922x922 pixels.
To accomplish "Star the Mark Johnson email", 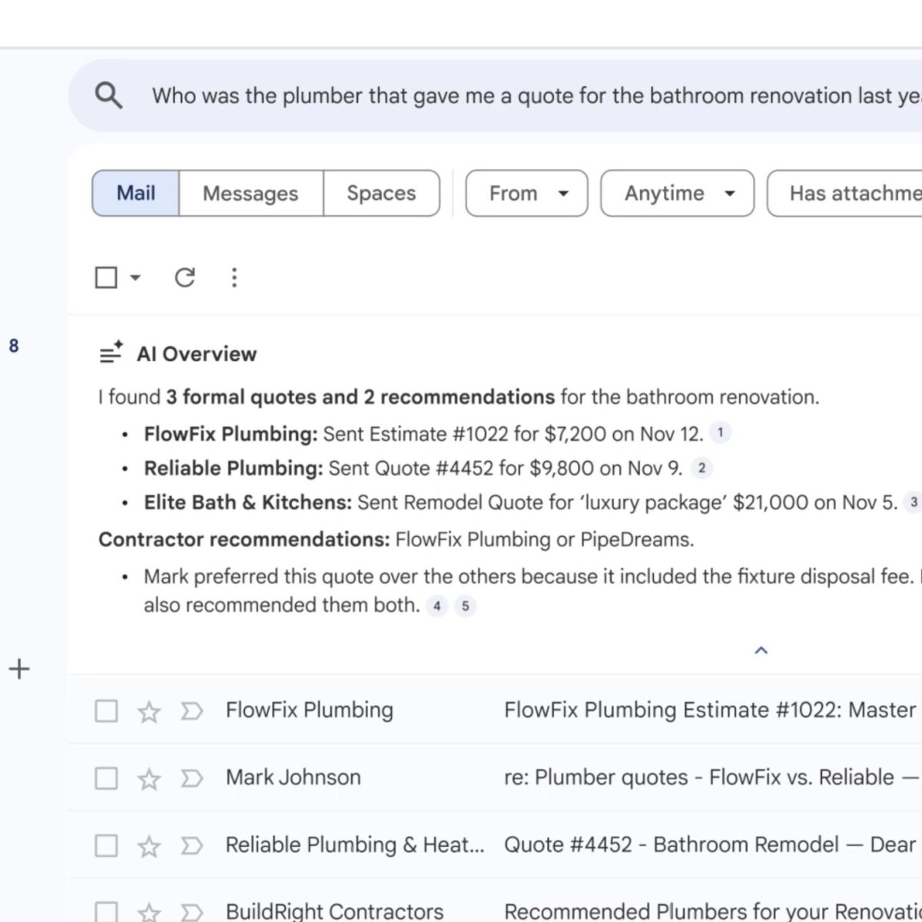I will tap(148, 779).
